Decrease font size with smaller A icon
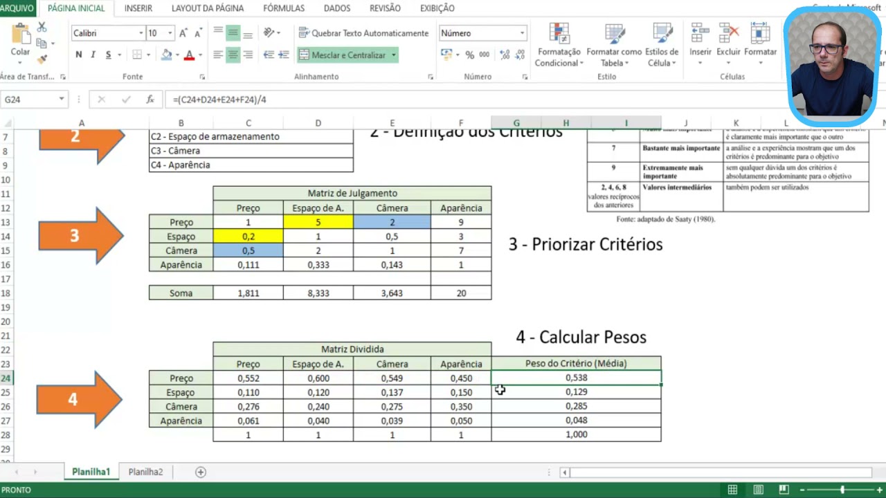The height and width of the screenshot is (498, 886). (x=198, y=33)
